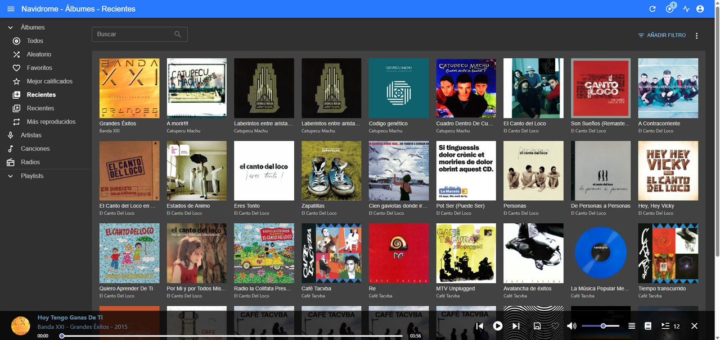Screen dimensions: 720x340
Task: Open the play queue showing 12 tracks
Action: tap(670, 326)
